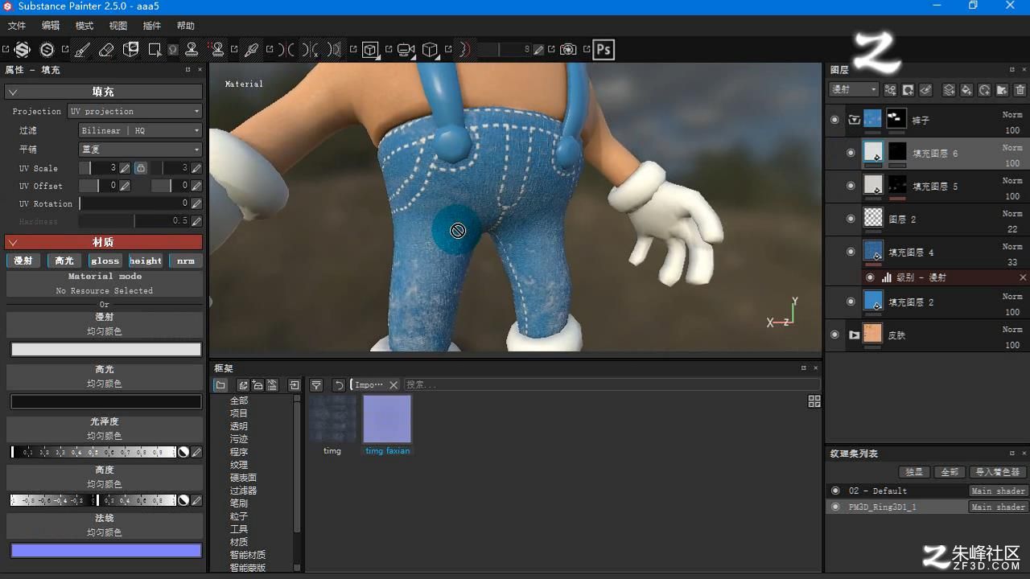Click the add fill layer bucket icon
Image resolution: width=1030 pixels, height=579 pixels.
(x=967, y=90)
